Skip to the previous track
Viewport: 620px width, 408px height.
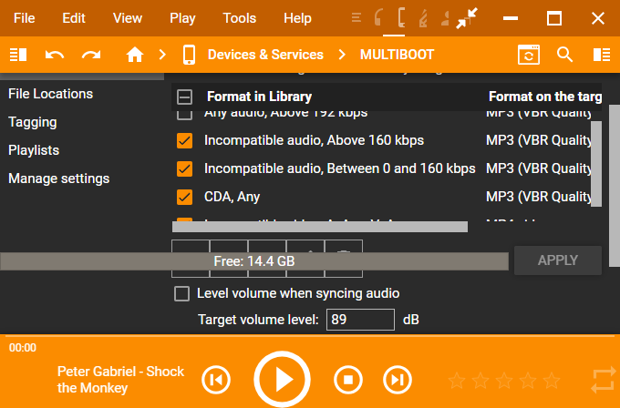(215, 379)
